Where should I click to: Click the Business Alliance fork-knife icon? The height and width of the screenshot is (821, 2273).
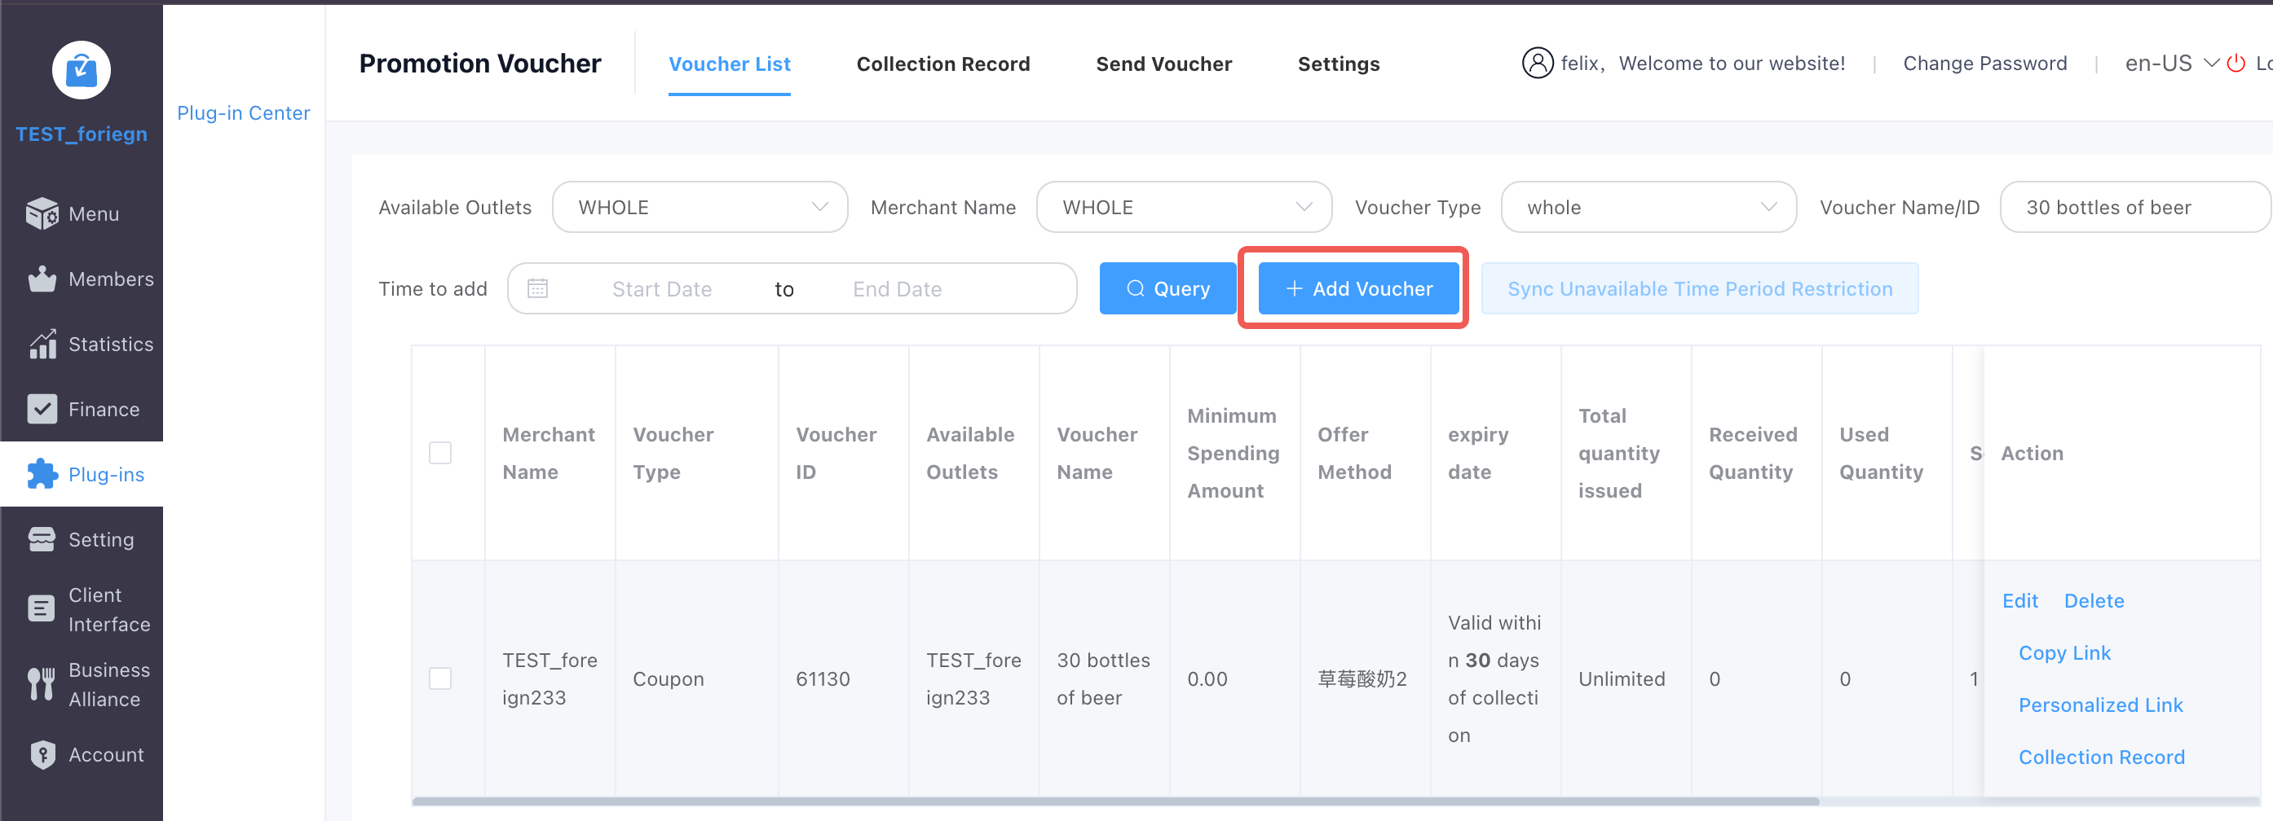(x=42, y=684)
